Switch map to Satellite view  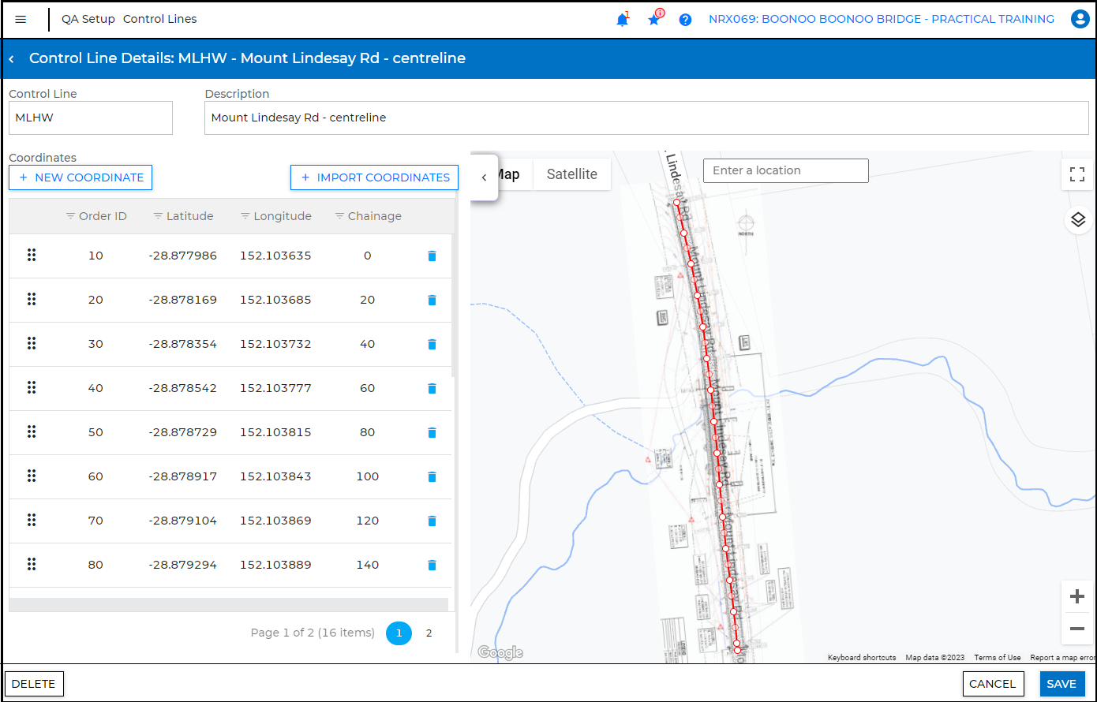point(571,174)
